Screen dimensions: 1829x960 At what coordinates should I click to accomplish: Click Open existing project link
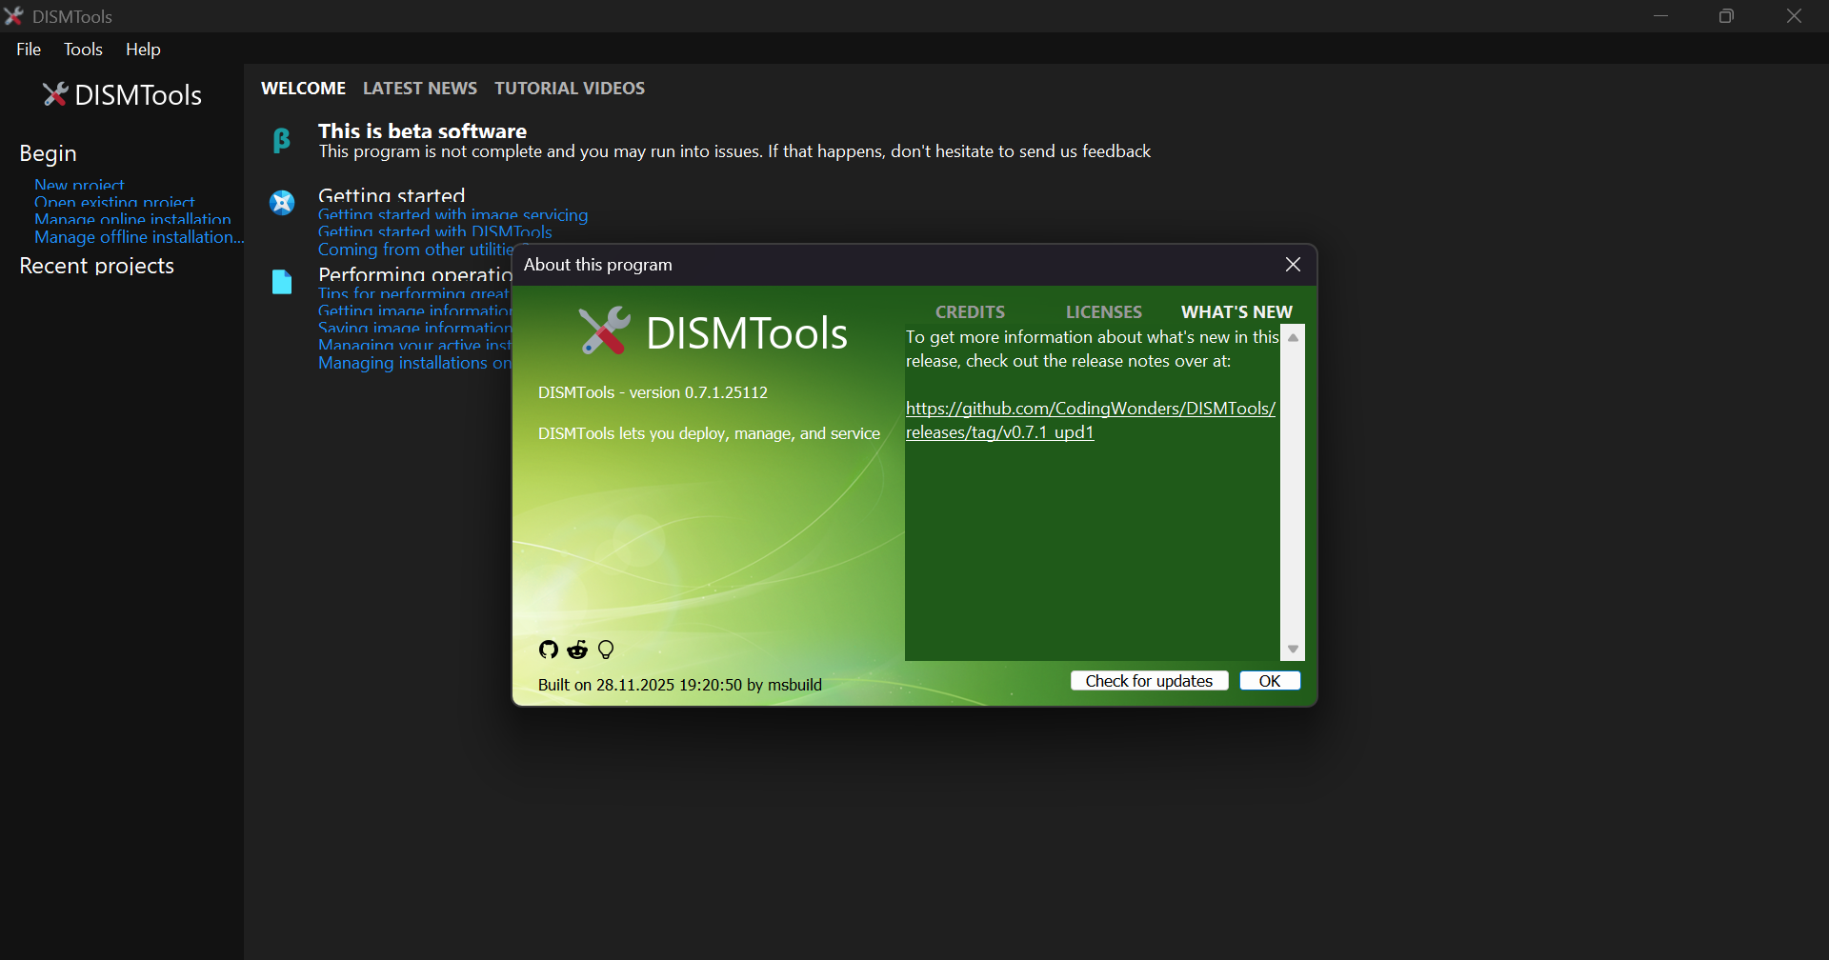tap(114, 202)
